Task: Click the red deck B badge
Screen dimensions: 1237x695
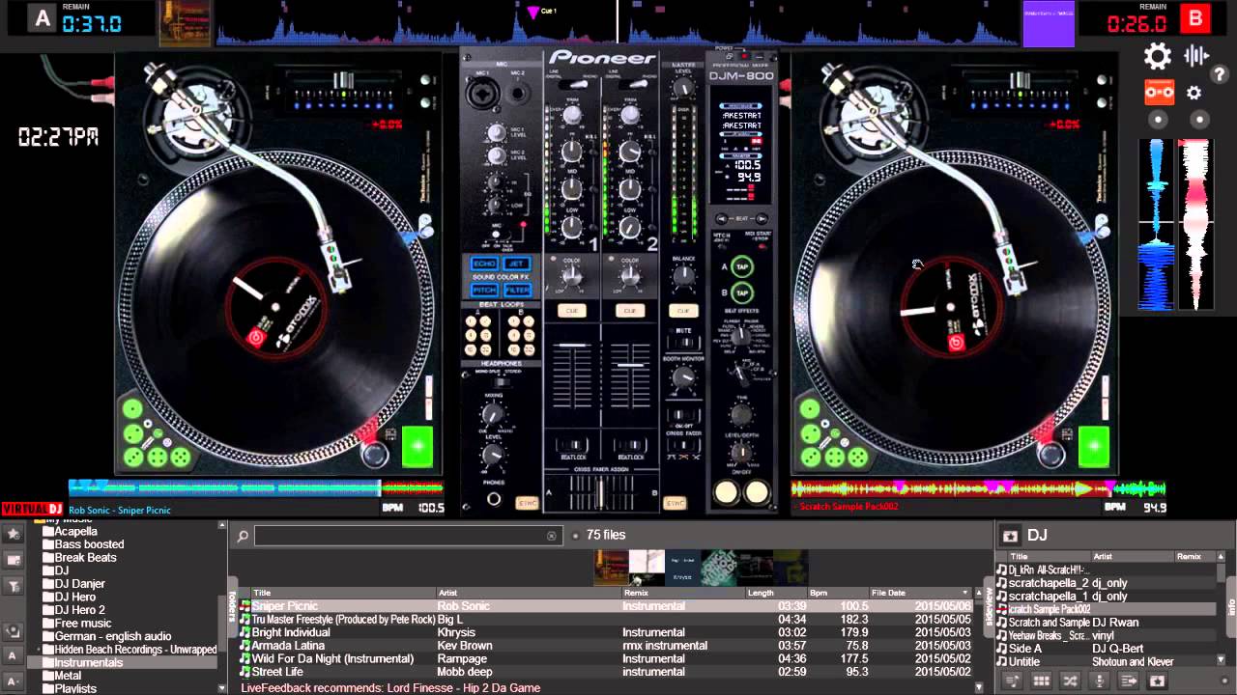Action: pyautogui.click(x=1196, y=19)
